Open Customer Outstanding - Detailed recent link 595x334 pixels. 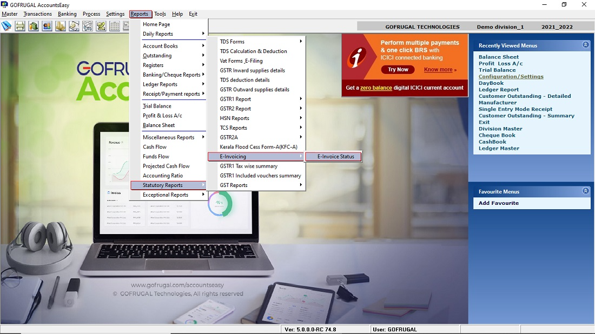point(525,96)
